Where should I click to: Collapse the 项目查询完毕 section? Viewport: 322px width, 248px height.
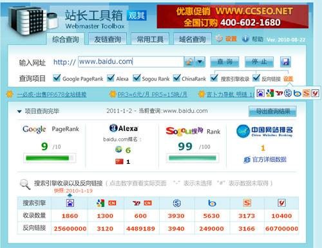(x=19, y=111)
